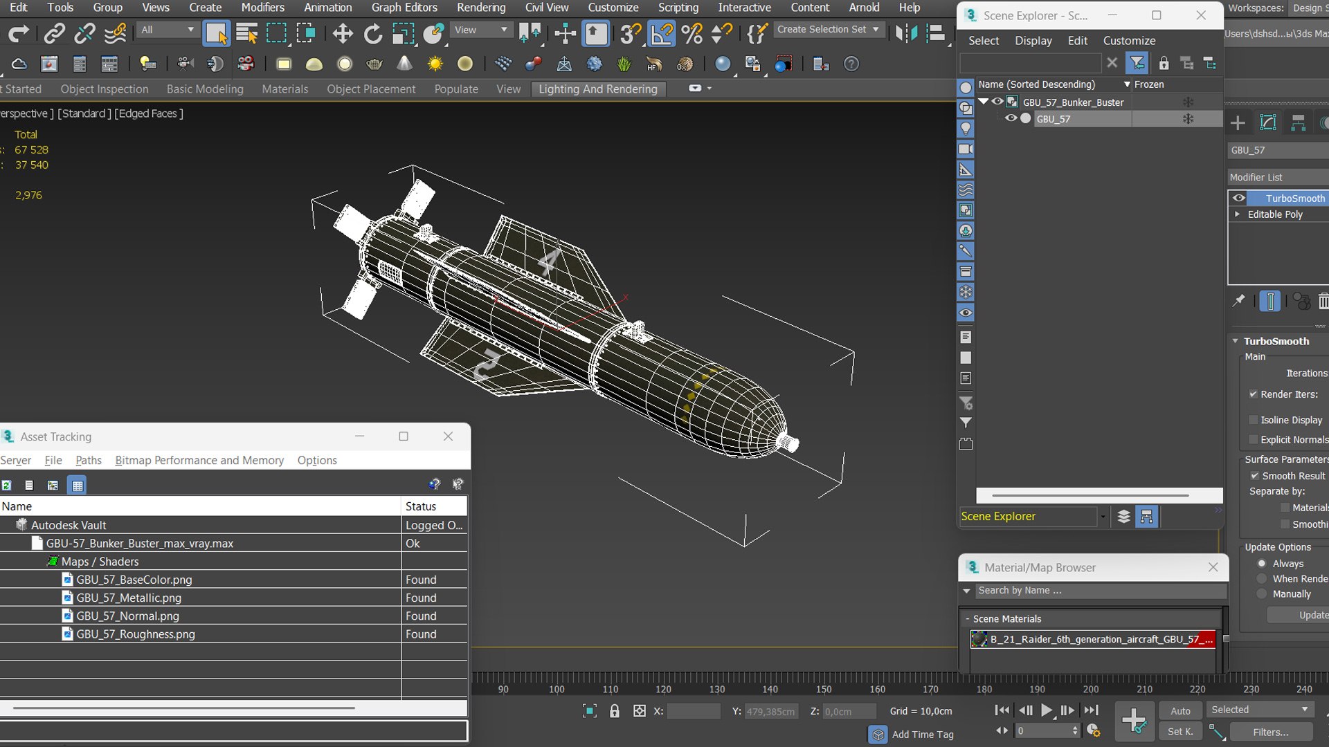Switch to the Object Inspection ribbon tab
The width and height of the screenshot is (1329, 747).
[105, 89]
